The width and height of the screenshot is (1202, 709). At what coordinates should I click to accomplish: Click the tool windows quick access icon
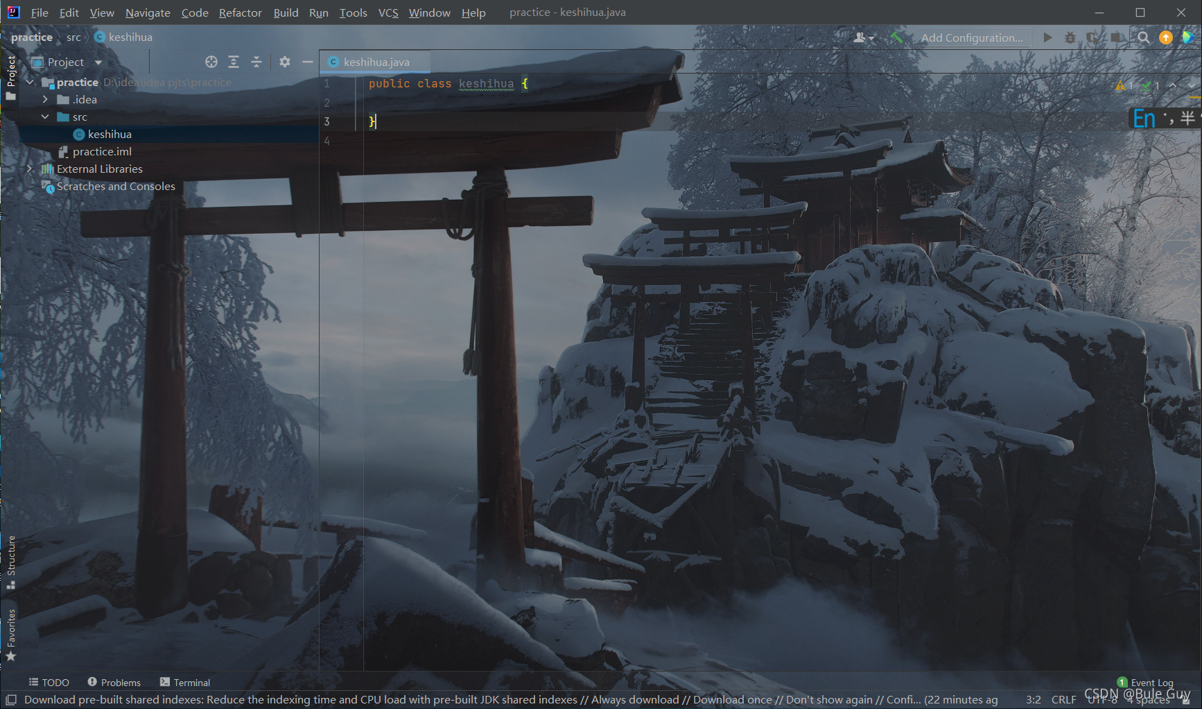[x=11, y=699]
